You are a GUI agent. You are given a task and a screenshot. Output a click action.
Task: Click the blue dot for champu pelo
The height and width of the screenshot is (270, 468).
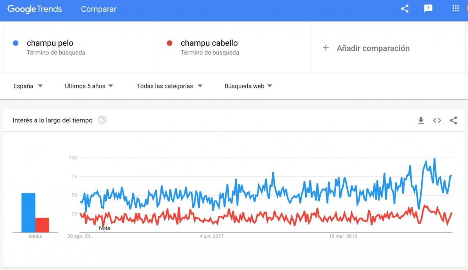16,43
